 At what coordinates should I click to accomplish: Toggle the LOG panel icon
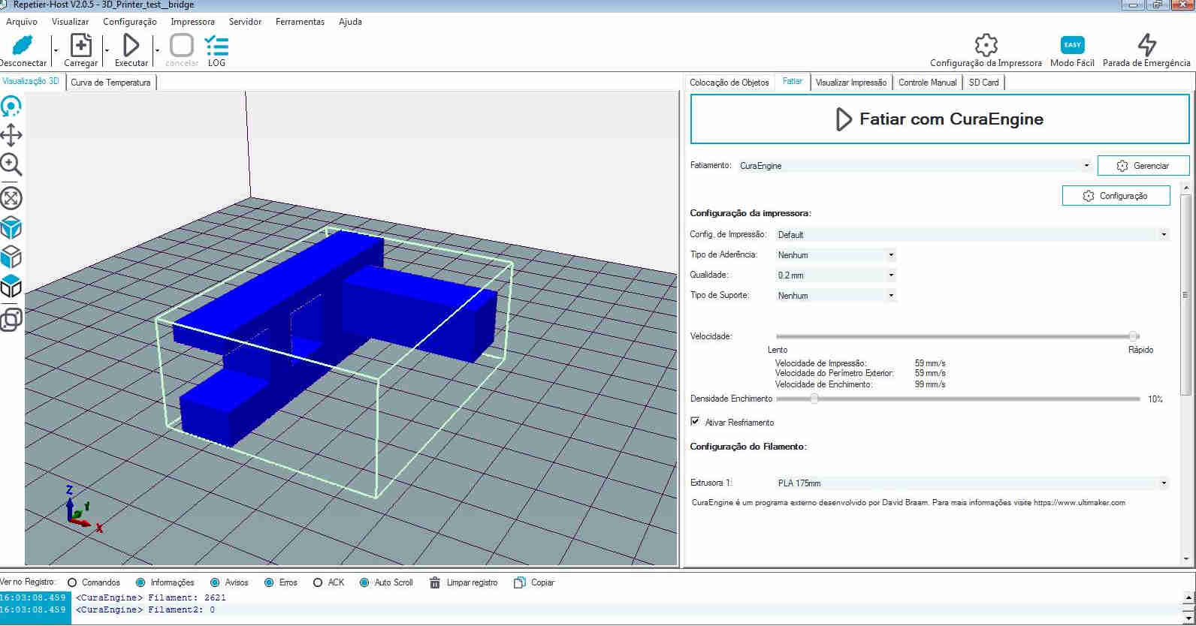coord(216,46)
